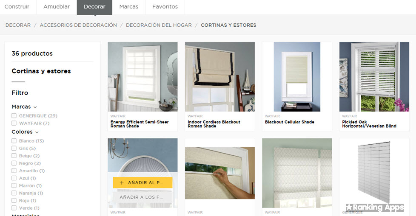Go to the Favoritos tab
This screenshot has height=216, width=416.
[165, 7]
